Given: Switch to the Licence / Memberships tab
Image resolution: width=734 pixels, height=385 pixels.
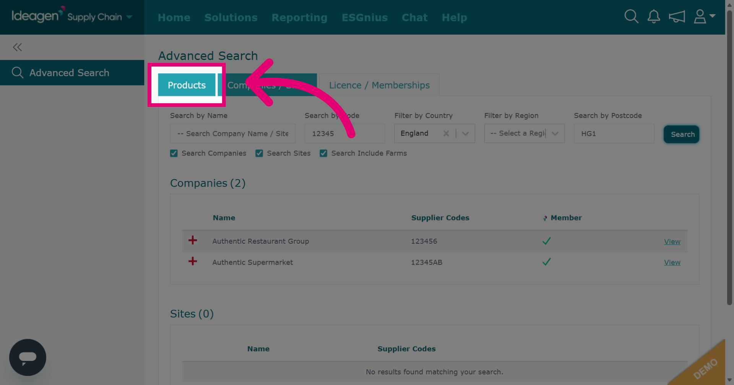Looking at the screenshot, I should click(379, 85).
